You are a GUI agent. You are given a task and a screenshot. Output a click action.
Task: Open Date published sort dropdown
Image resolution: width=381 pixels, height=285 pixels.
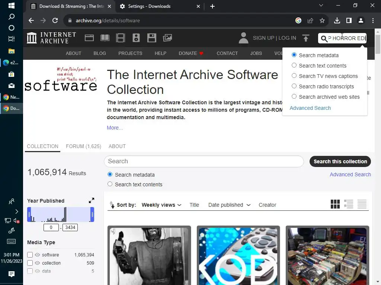[229, 205]
